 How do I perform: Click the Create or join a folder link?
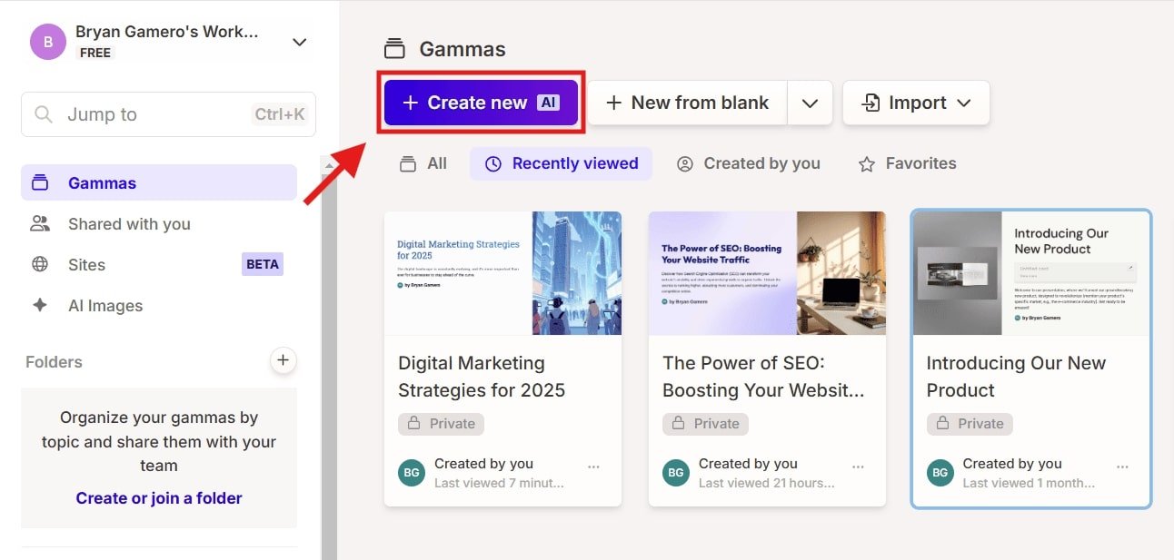coord(158,497)
